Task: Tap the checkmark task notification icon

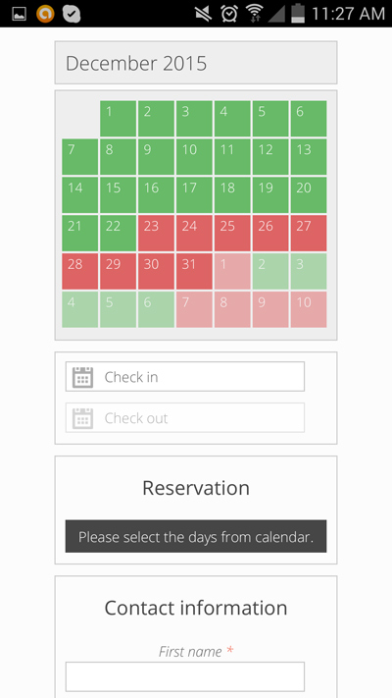Action: (72, 14)
